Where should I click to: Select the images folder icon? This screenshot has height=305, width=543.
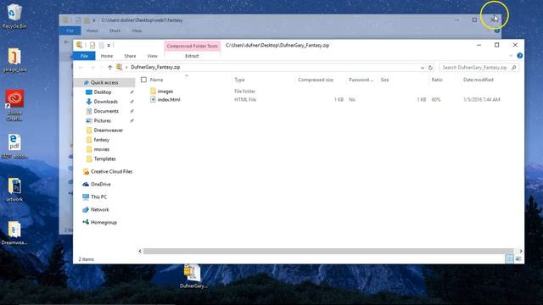153,91
